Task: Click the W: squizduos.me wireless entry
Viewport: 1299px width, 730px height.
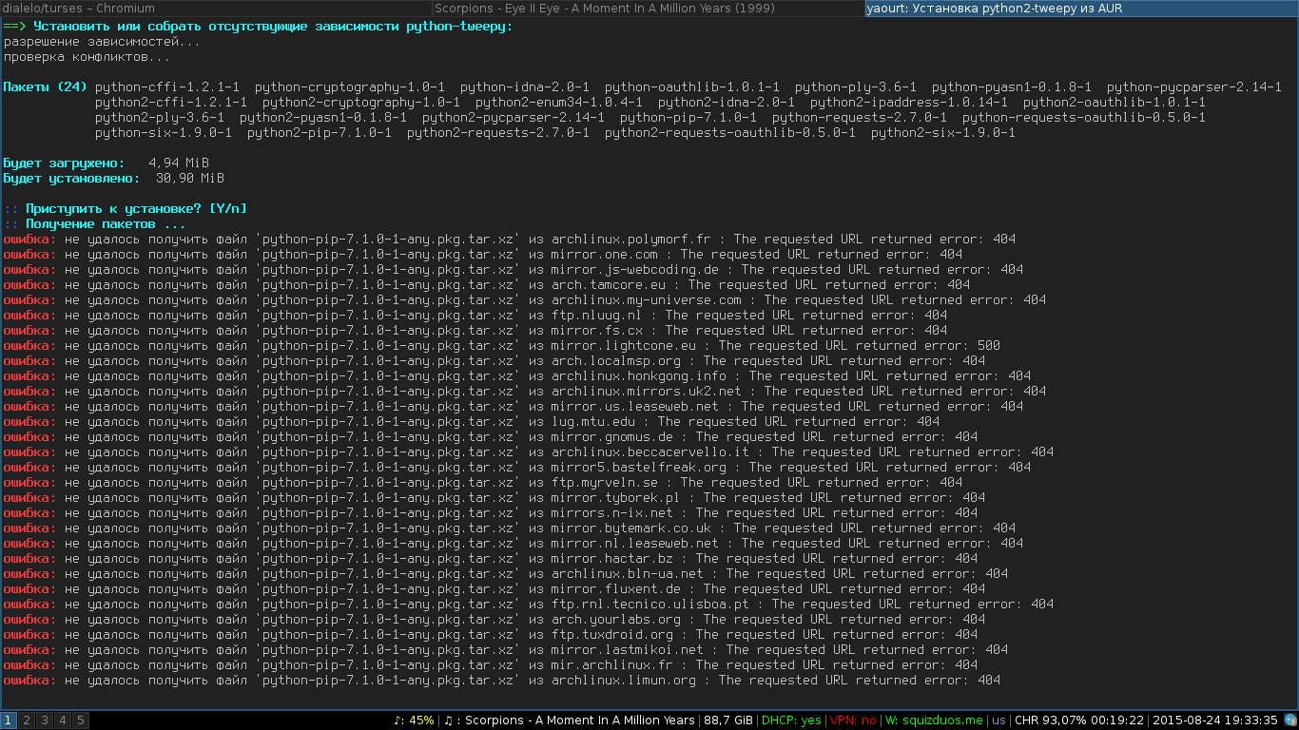Action: pos(934,720)
